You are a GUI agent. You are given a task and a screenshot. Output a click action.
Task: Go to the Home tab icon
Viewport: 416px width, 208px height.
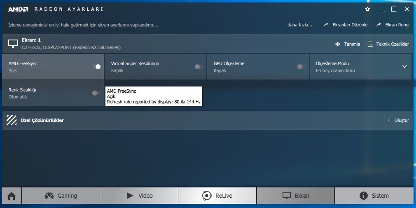[x=12, y=196]
